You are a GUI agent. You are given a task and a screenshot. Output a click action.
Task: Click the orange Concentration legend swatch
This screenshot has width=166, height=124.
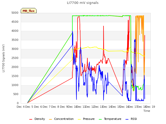[x=51, y=119]
